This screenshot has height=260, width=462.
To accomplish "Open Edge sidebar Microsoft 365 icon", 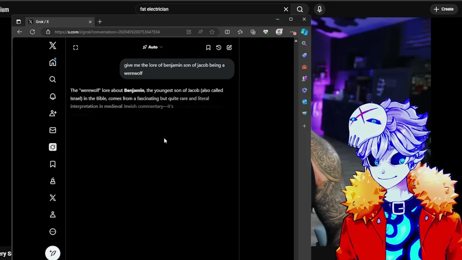I will (304, 90).
